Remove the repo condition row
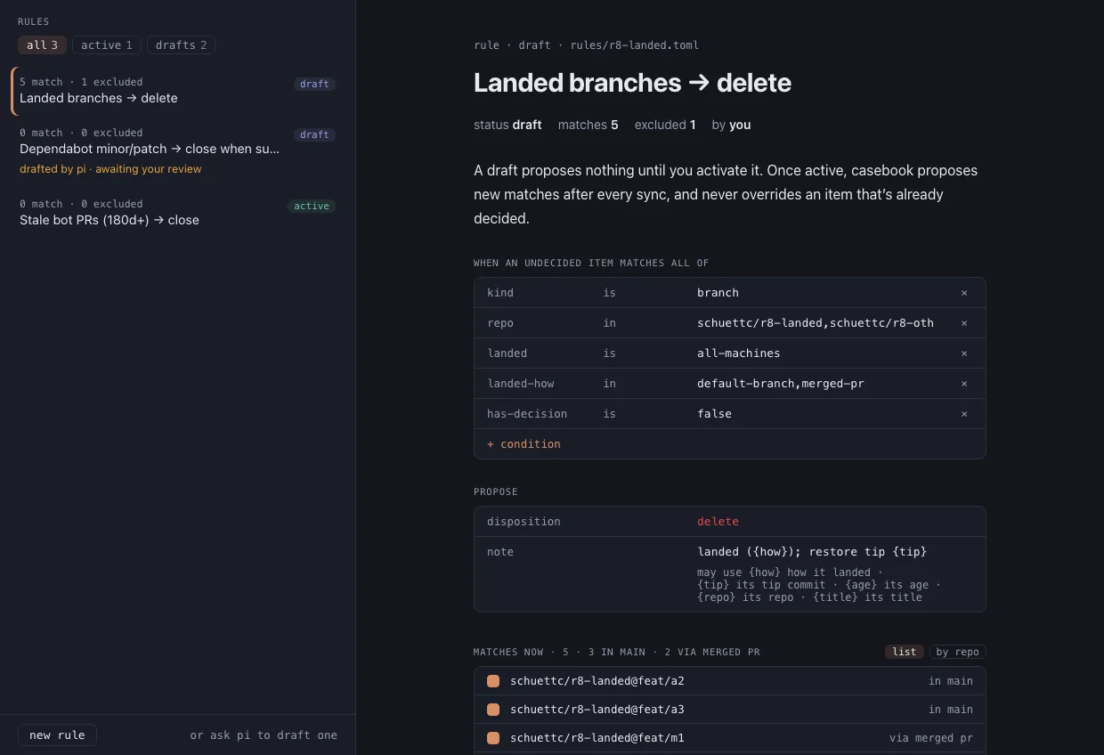Viewport: 1104px width, 755px height. pos(964,323)
